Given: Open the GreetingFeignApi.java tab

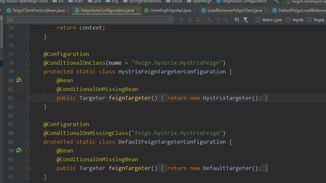Looking at the screenshot, I should point(170,10).
